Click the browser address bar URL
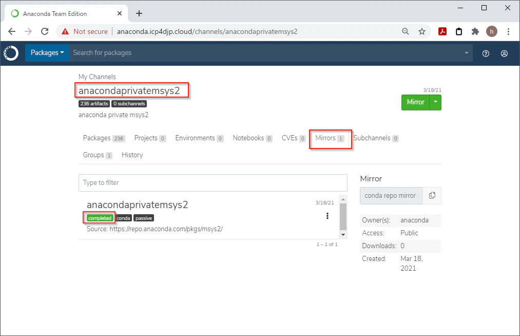 click(207, 31)
